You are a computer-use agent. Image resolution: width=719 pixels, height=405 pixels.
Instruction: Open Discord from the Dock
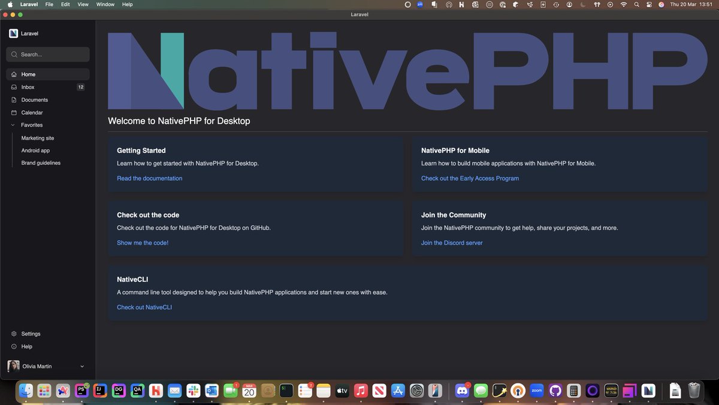click(462, 391)
